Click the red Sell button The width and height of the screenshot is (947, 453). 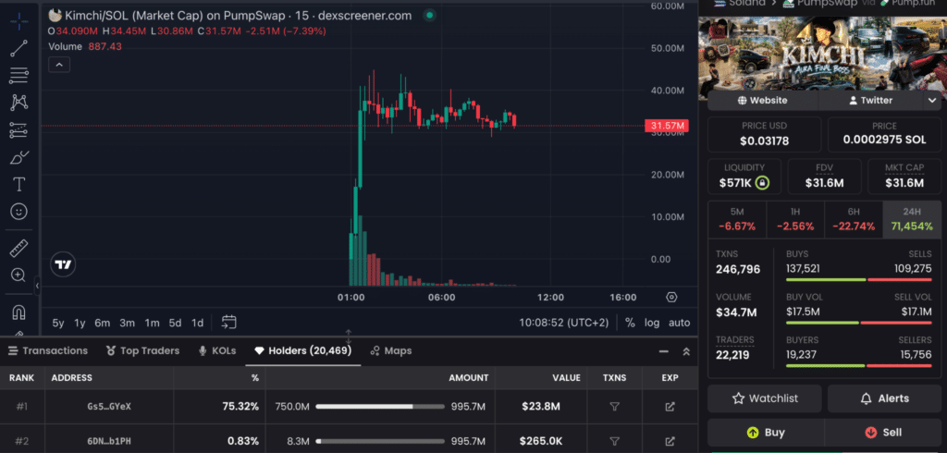point(882,433)
